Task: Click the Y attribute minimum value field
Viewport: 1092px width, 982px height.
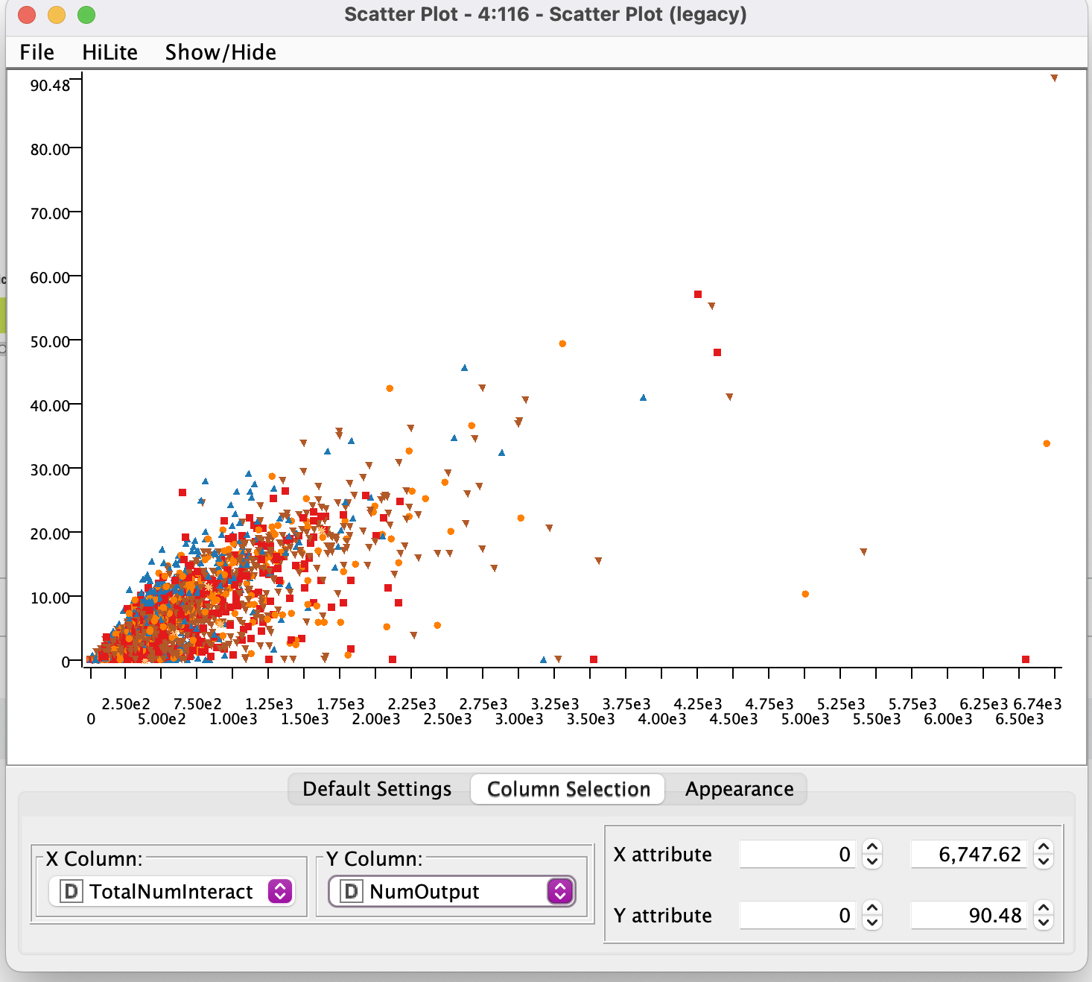Action: click(797, 916)
